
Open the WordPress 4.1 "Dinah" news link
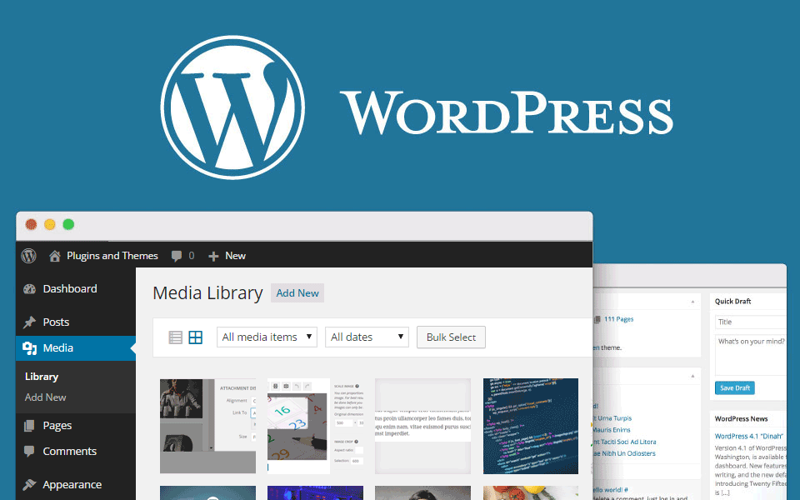tap(749, 436)
